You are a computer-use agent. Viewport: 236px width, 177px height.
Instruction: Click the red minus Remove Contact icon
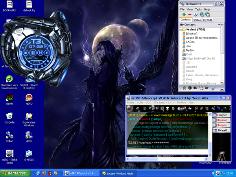pos(190,15)
